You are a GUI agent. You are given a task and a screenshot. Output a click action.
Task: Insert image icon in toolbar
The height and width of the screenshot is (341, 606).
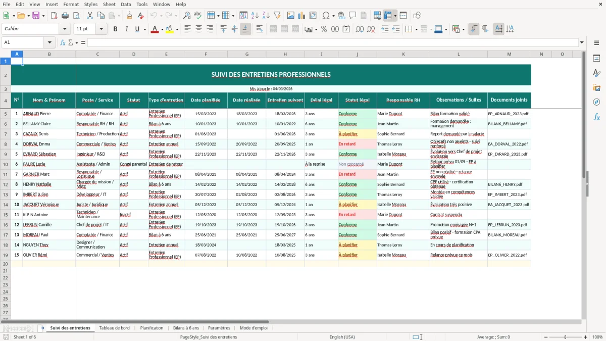(291, 16)
